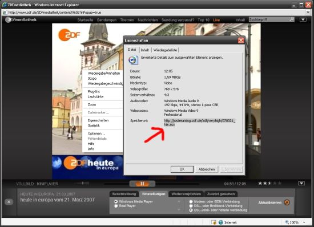
Task: Click the first rating star
Action: (x=260, y=183)
